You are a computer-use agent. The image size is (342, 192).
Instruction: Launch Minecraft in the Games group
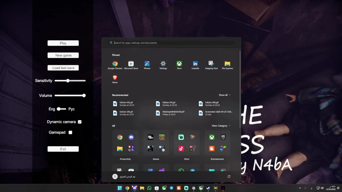coord(162,137)
